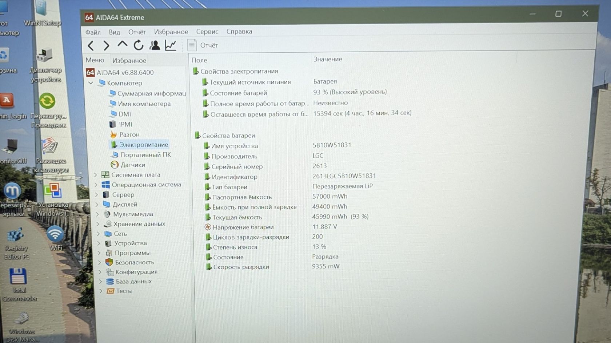The image size is (611, 343).
Task: Expand the Тесты tree node
Action: click(101, 291)
